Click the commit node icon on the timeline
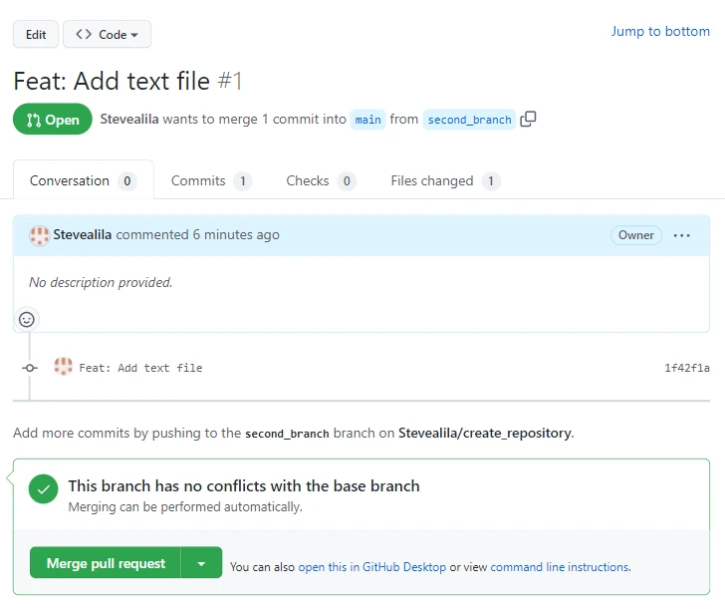 30,368
